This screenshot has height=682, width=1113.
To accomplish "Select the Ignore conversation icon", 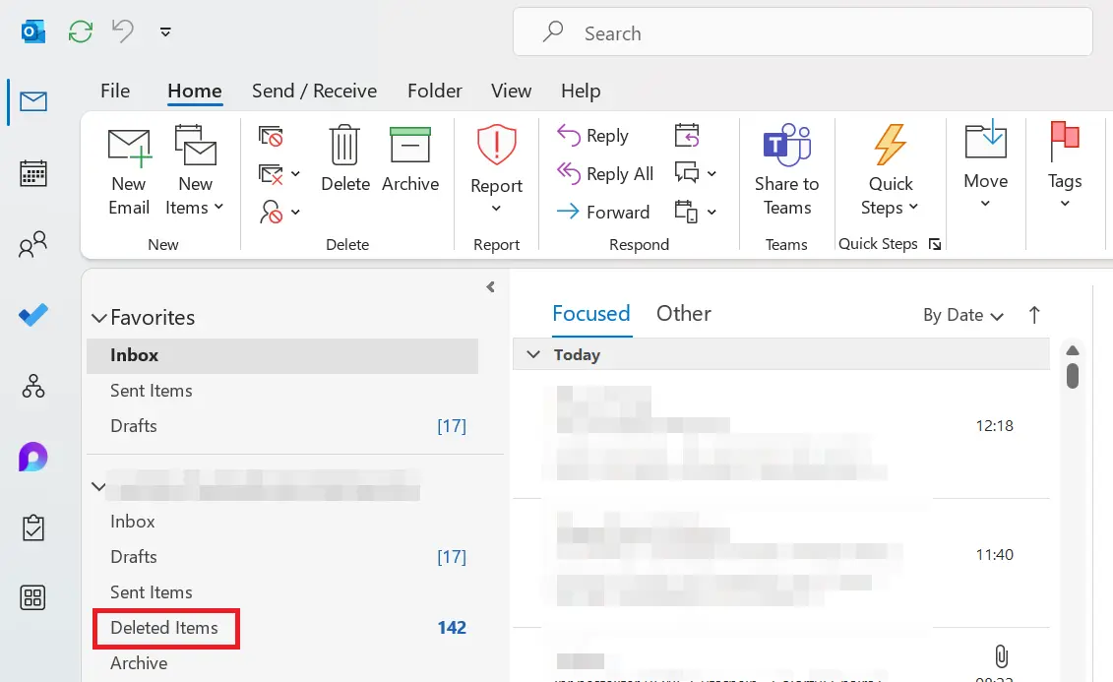I will tap(269, 137).
